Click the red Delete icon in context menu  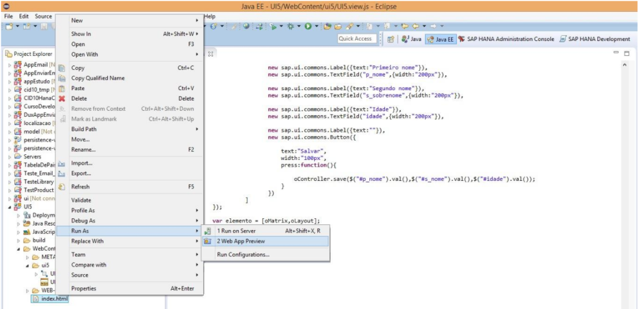pyautogui.click(x=62, y=98)
